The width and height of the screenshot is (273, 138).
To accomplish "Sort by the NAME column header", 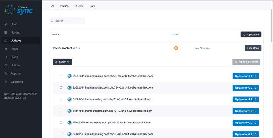I will click(x=55, y=34).
